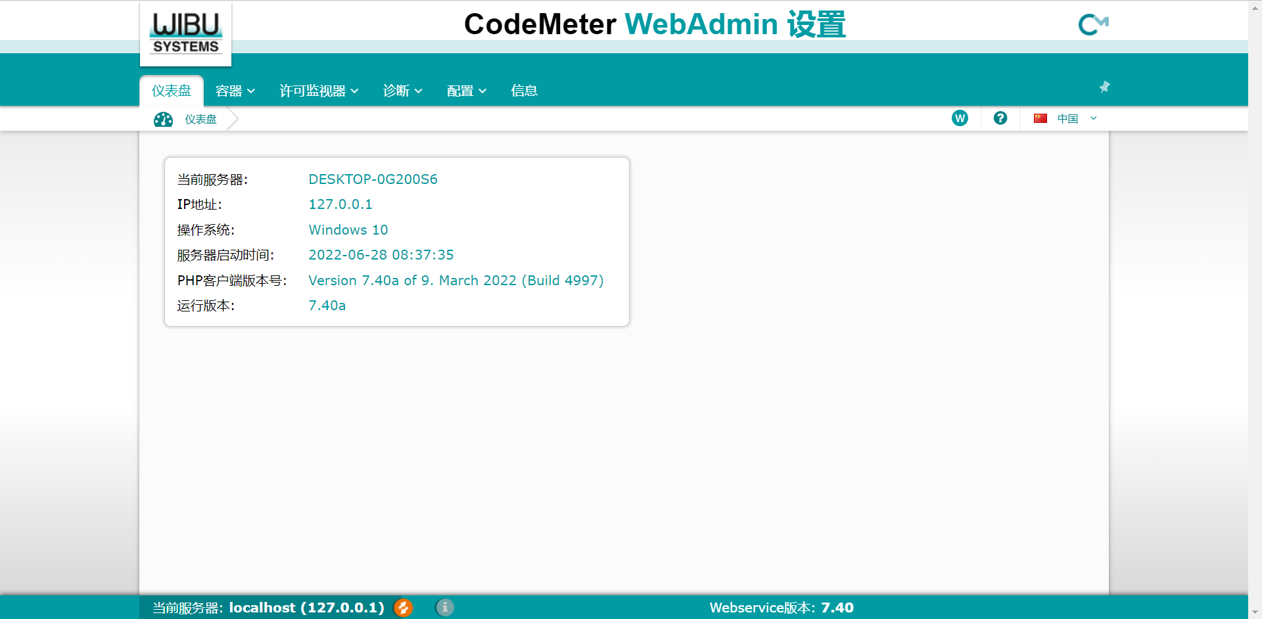Click the CodeMeter logo icon at top right
Screen dimensions: 1262x619
click(1093, 25)
